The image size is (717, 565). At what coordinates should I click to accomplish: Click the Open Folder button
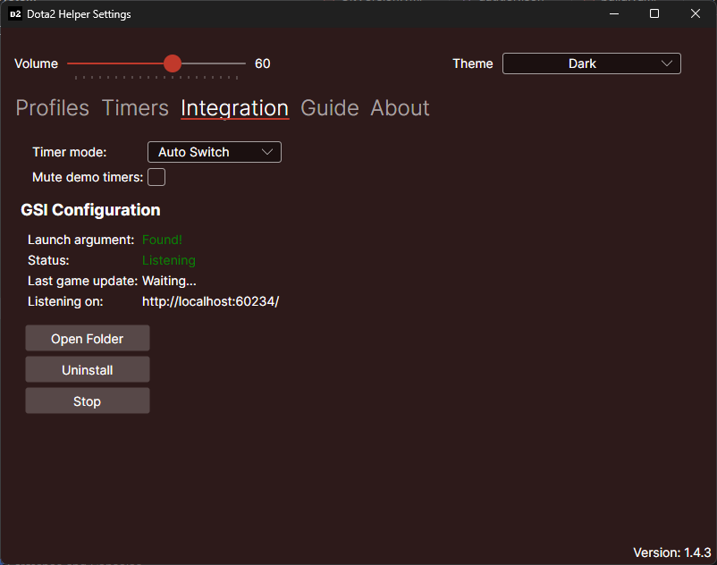pos(87,338)
